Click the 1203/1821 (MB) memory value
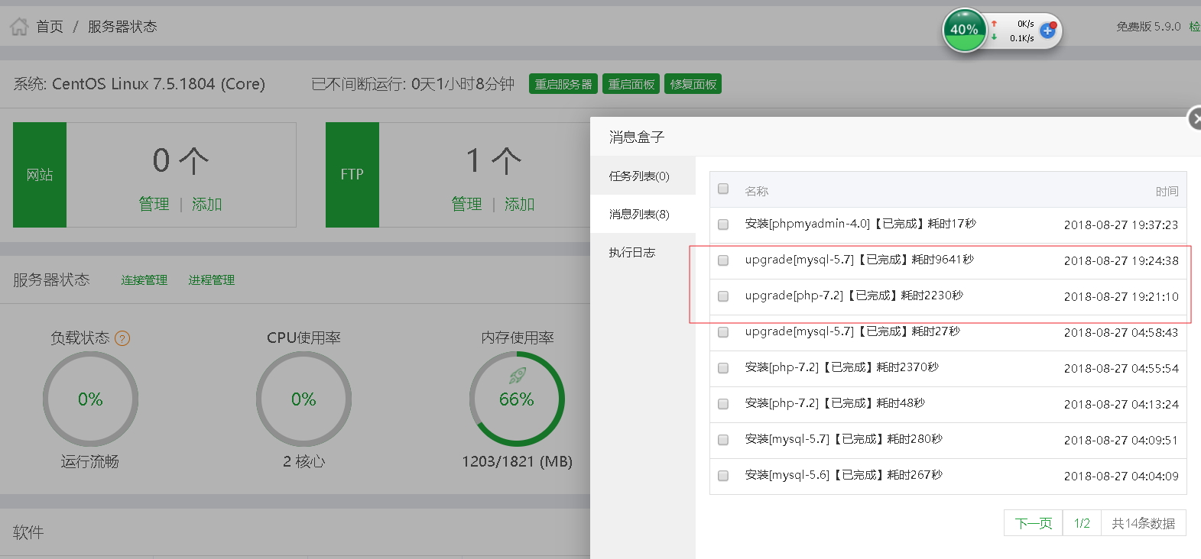Viewport: 1201px width, 559px height. 517,461
